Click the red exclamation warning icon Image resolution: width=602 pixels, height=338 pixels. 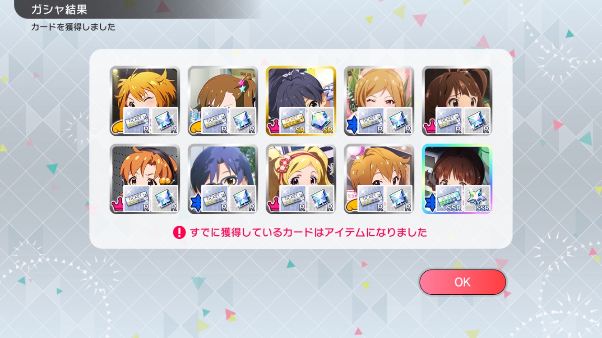point(179,233)
